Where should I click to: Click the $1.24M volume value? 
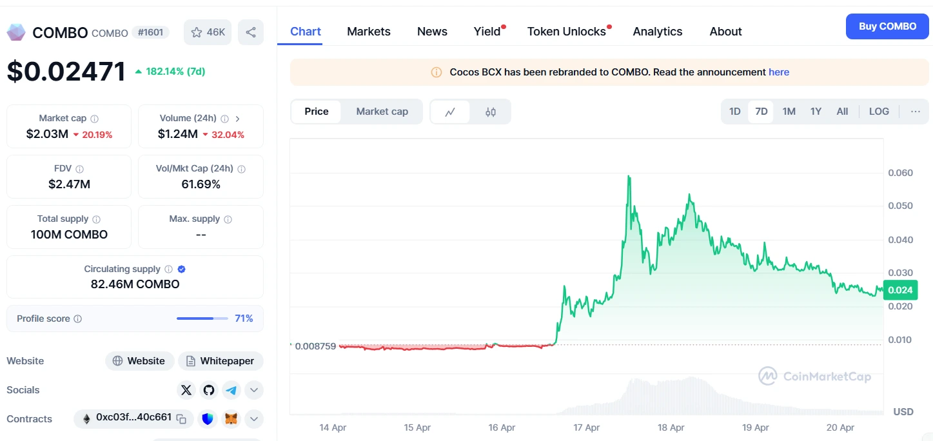[178, 134]
